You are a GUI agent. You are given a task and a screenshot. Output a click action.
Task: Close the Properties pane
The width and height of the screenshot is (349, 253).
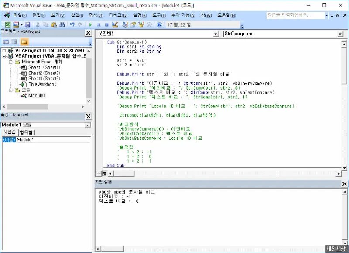[89, 116]
